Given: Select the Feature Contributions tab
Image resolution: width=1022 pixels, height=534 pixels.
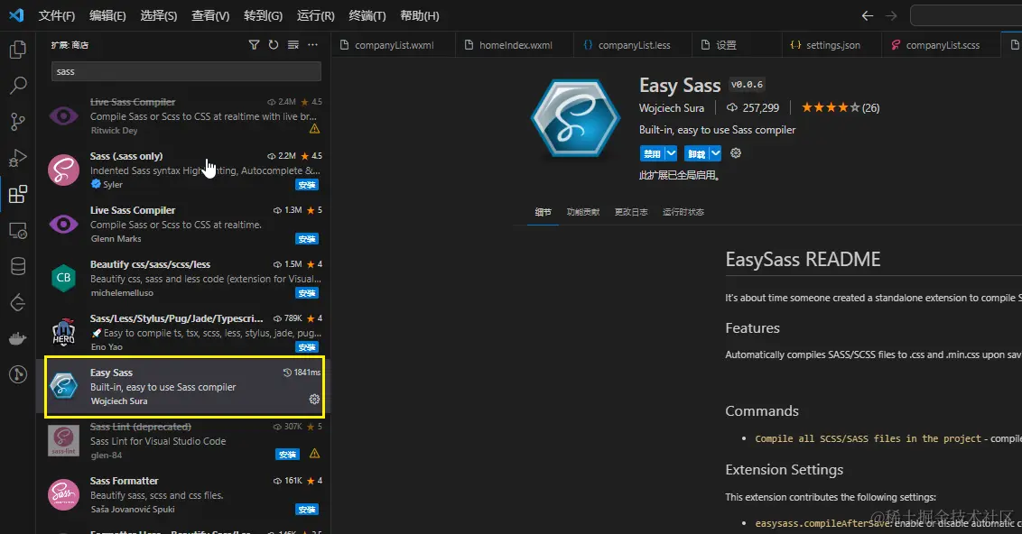Looking at the screenshot, I should 582,212.
